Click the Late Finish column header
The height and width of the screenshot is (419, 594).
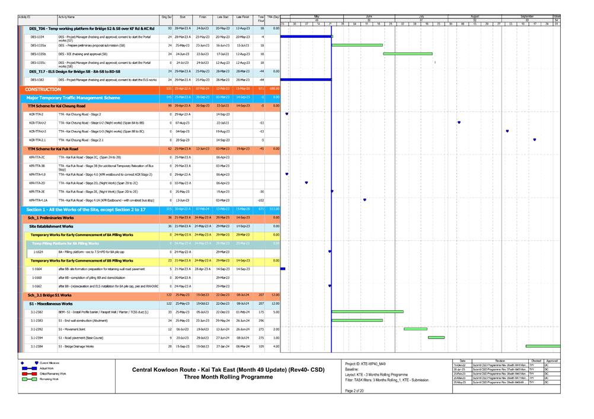[x=242, y=18]
